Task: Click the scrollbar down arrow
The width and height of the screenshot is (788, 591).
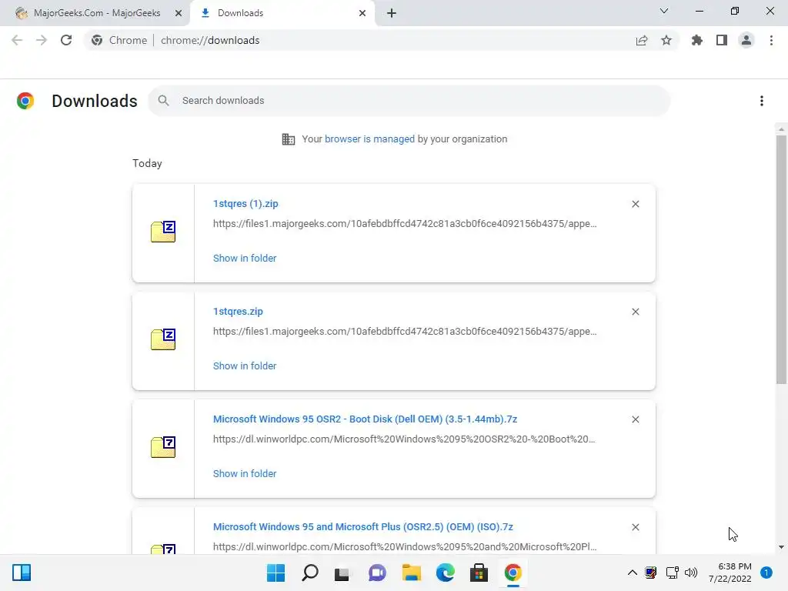Action: 781,547
